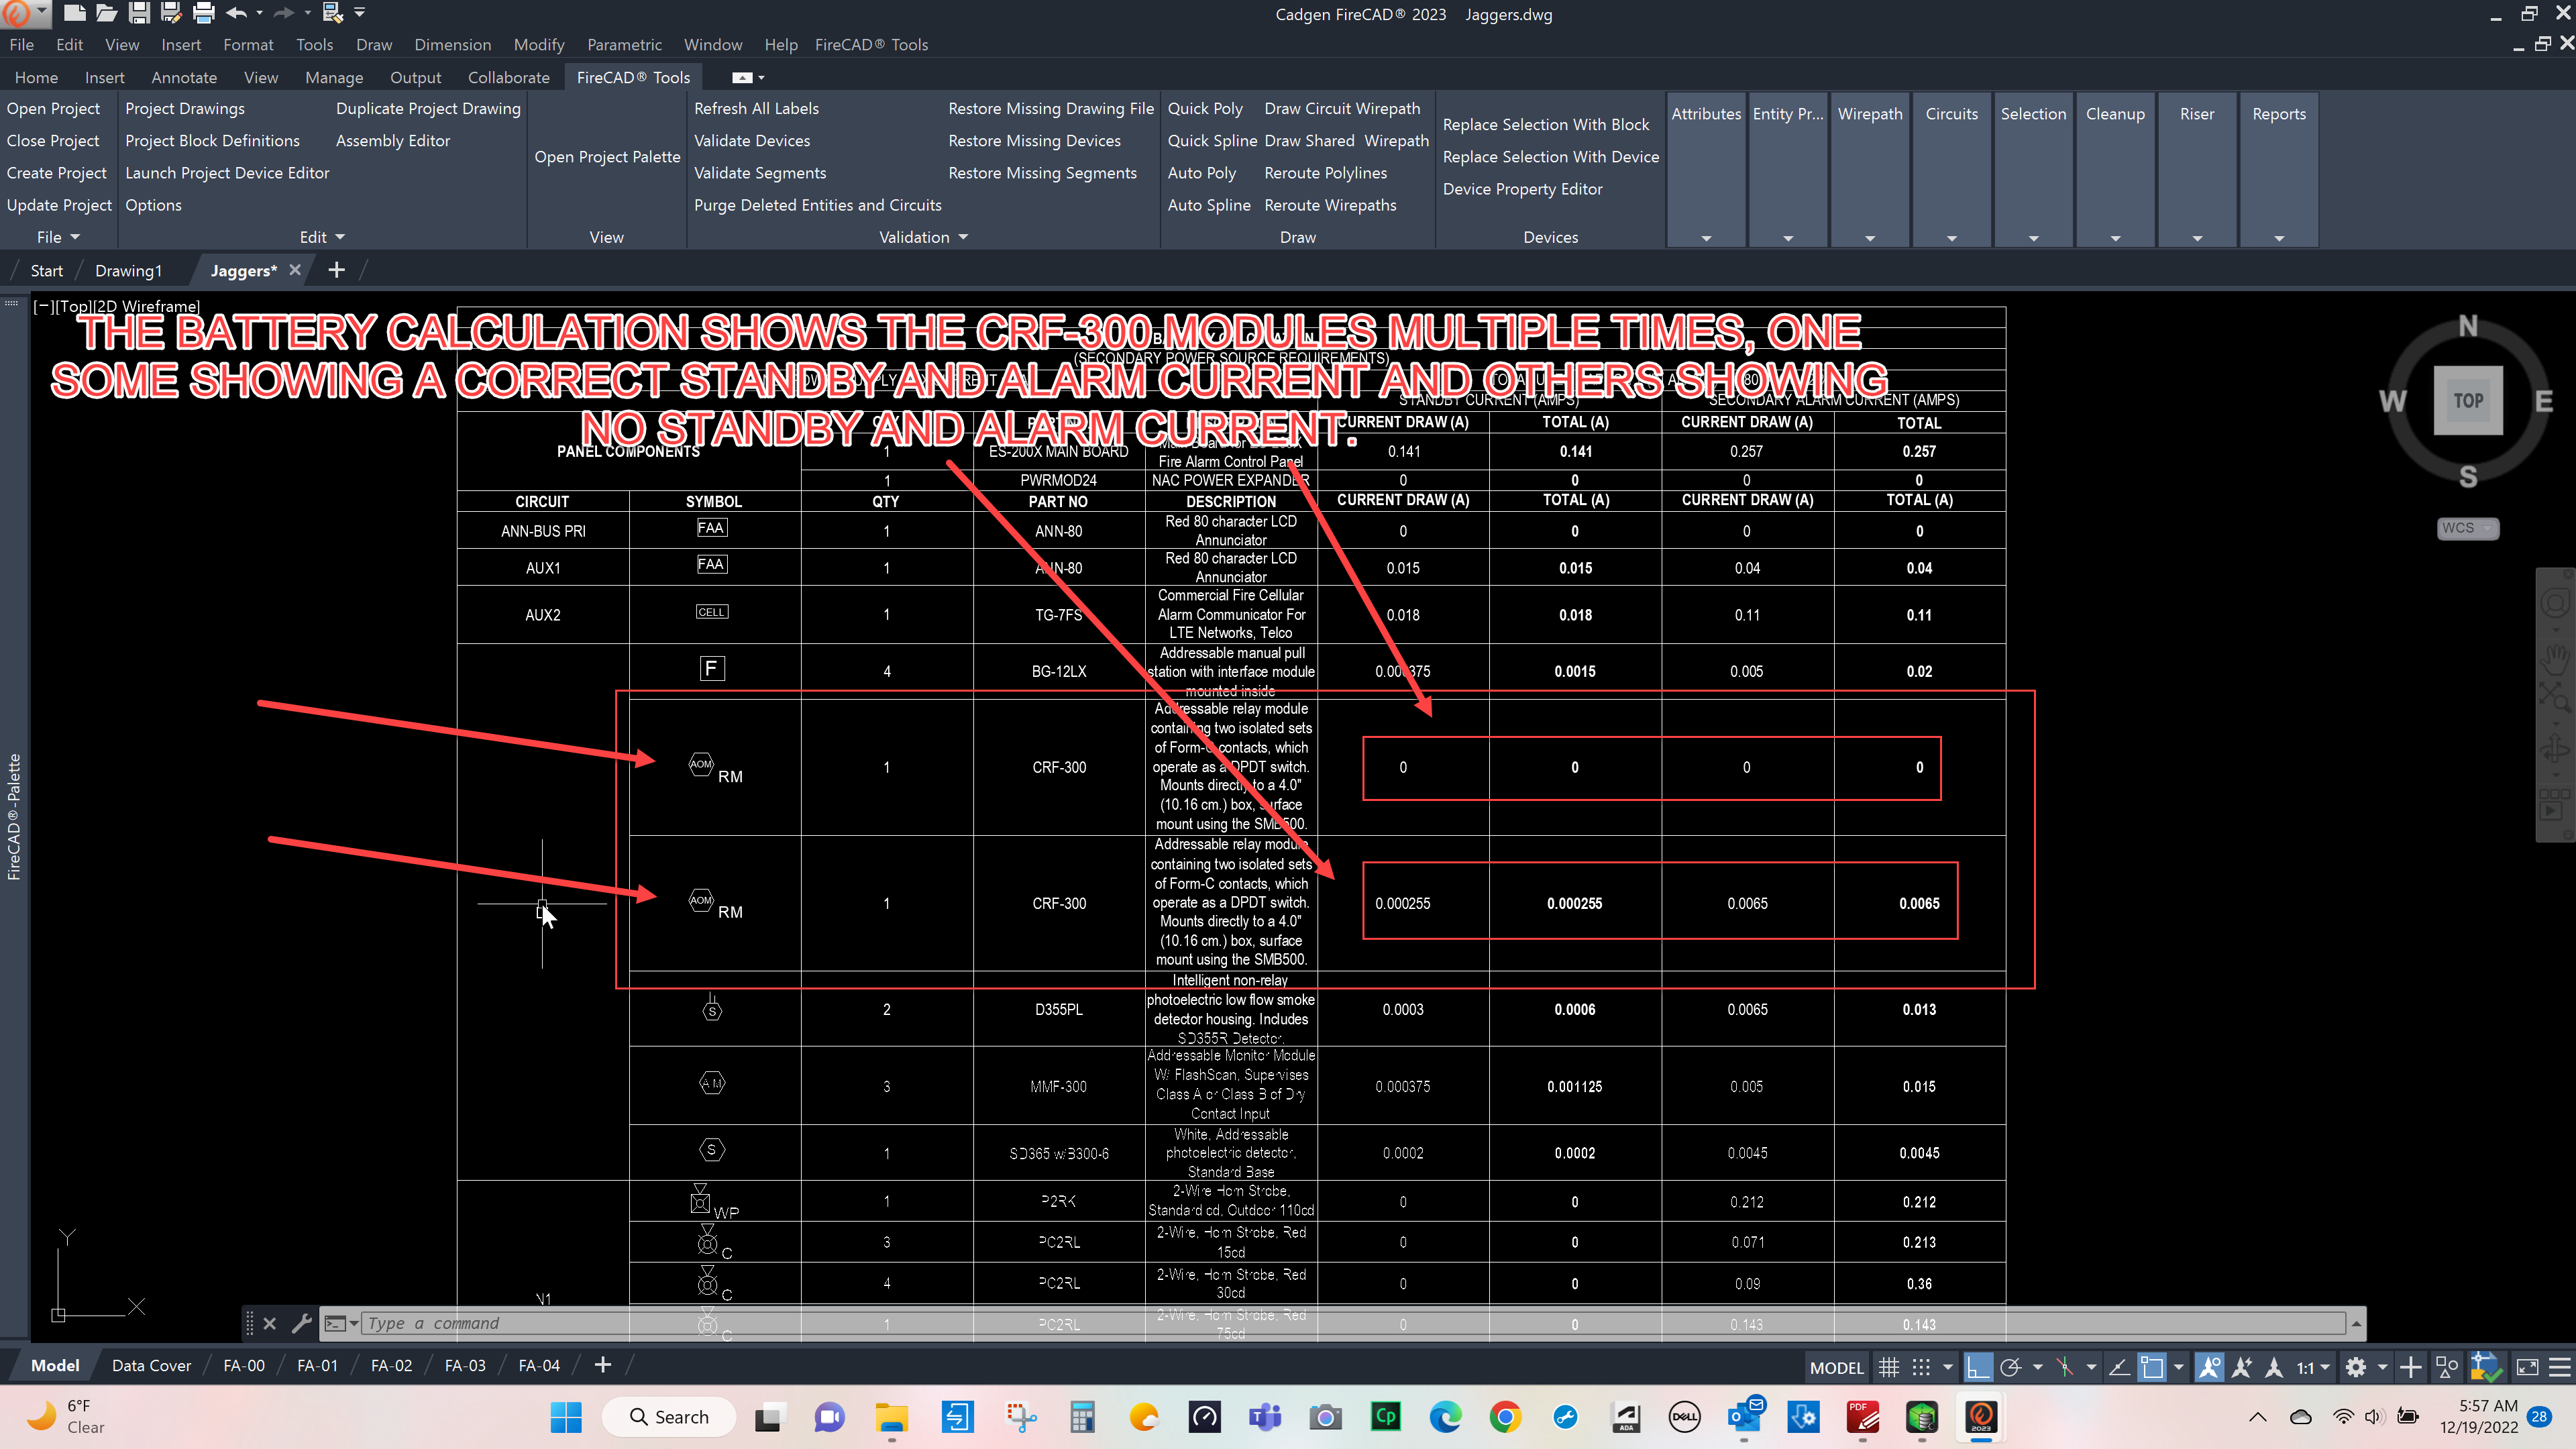Viewport: 2576px width, 1449px height.
Task: Click the viewport label [-][Top][2D Wireframe]
Action: pos(117,306)
